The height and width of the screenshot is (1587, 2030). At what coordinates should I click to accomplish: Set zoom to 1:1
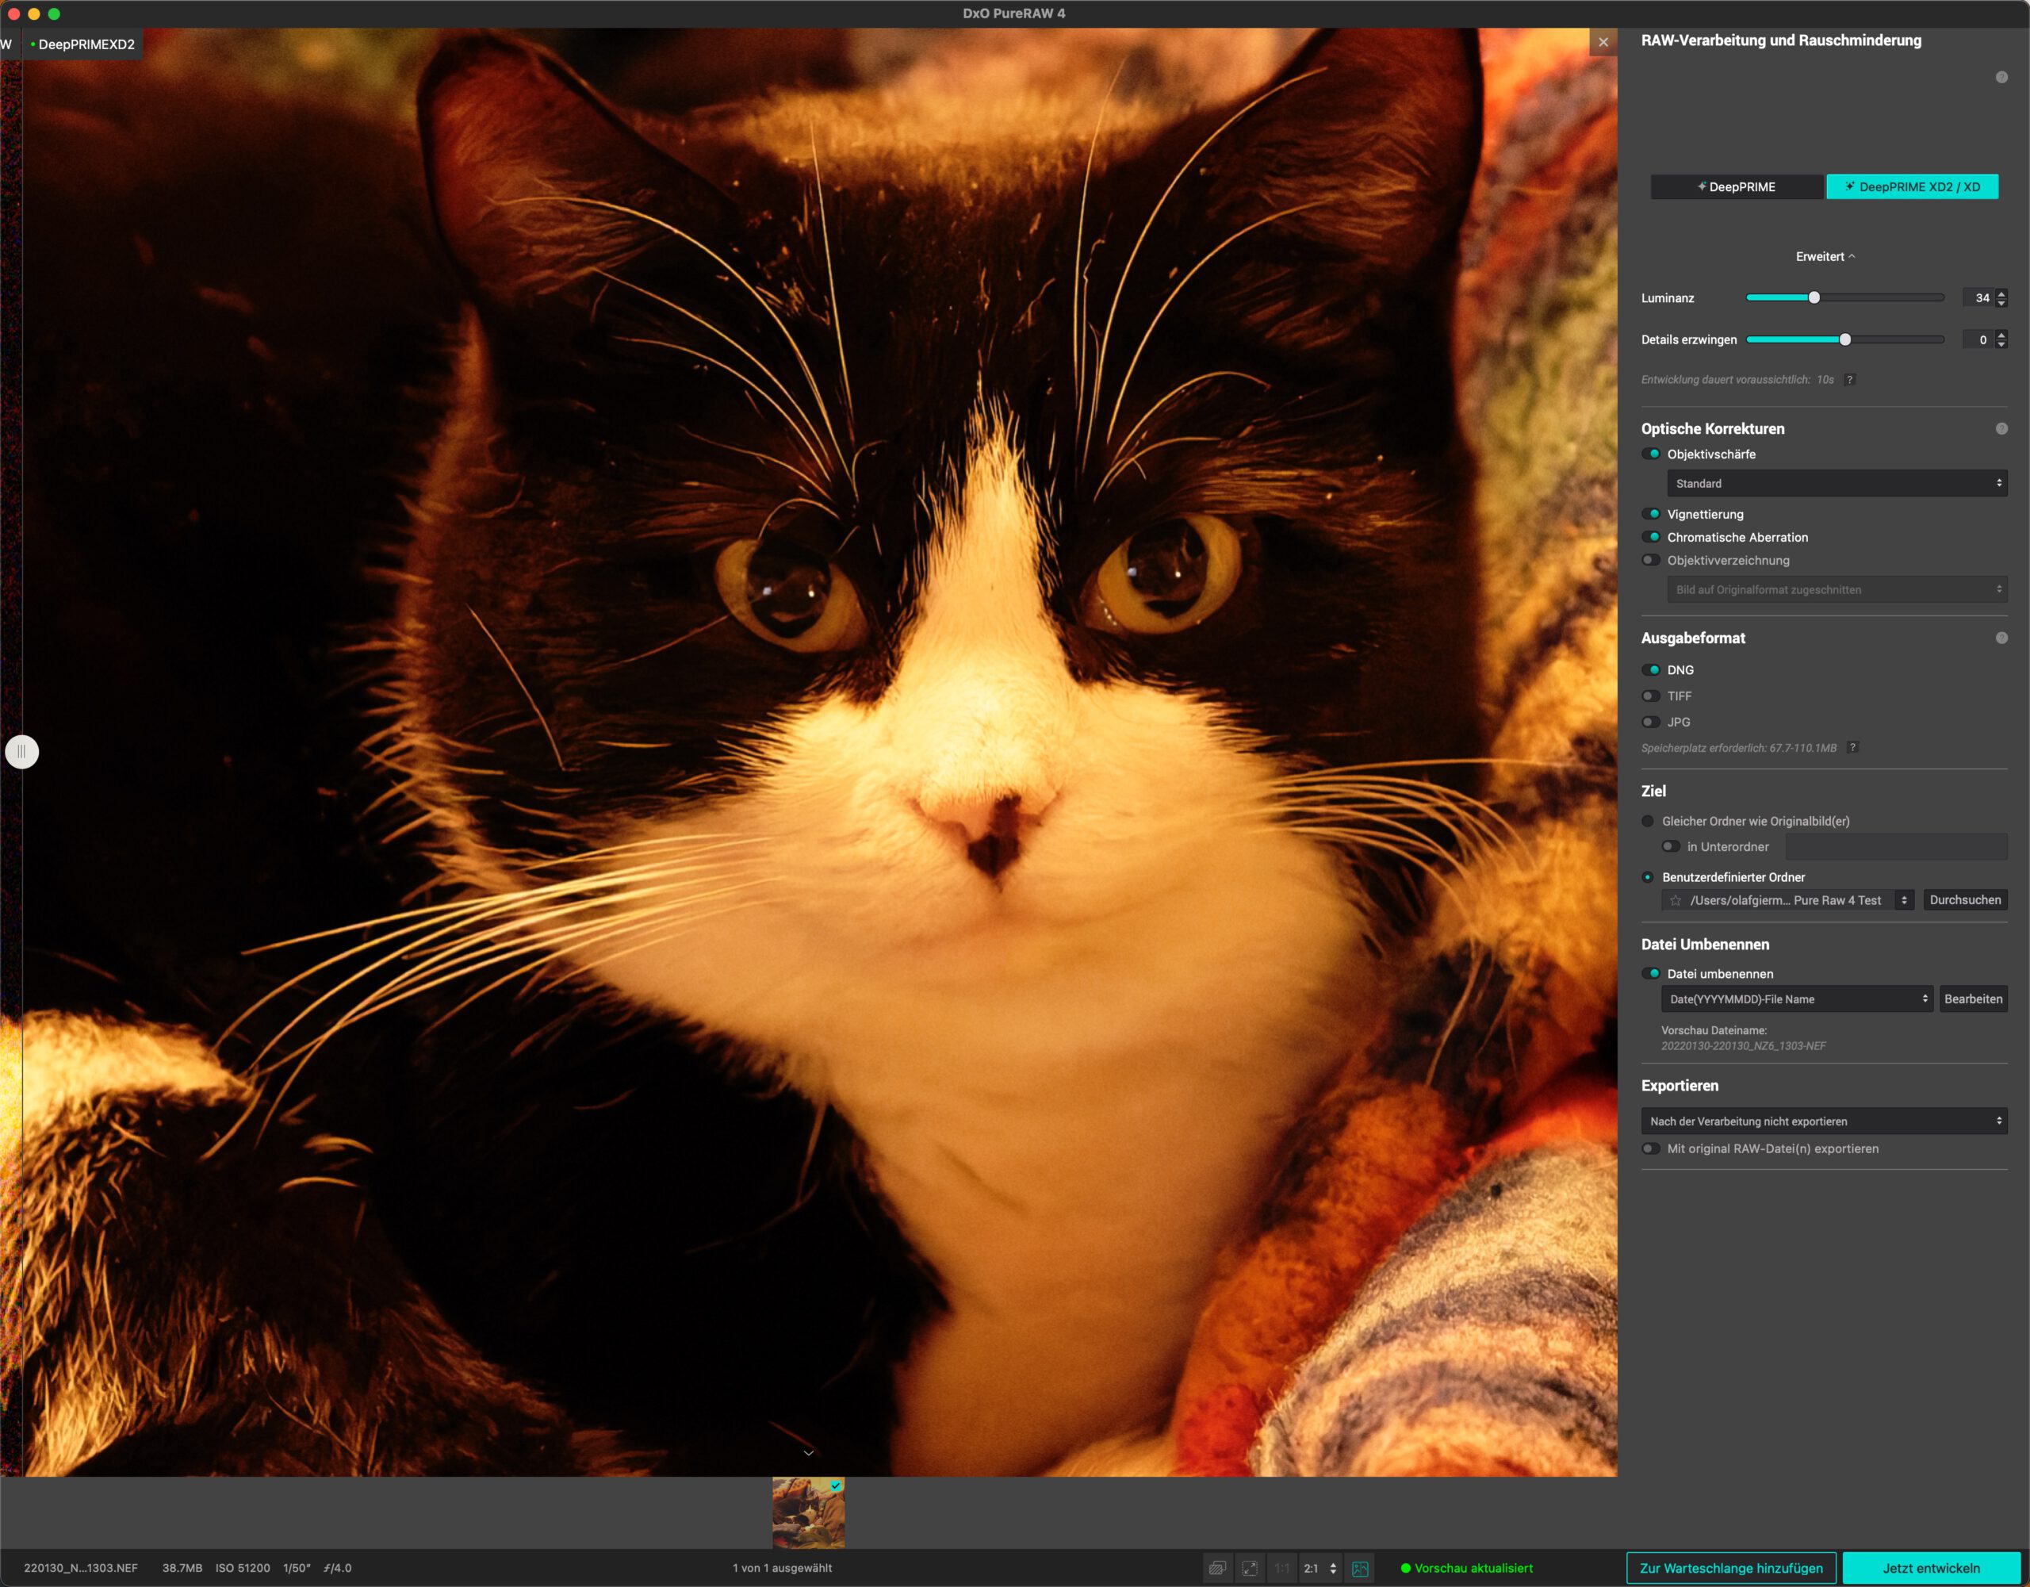coord(1281,1569)
